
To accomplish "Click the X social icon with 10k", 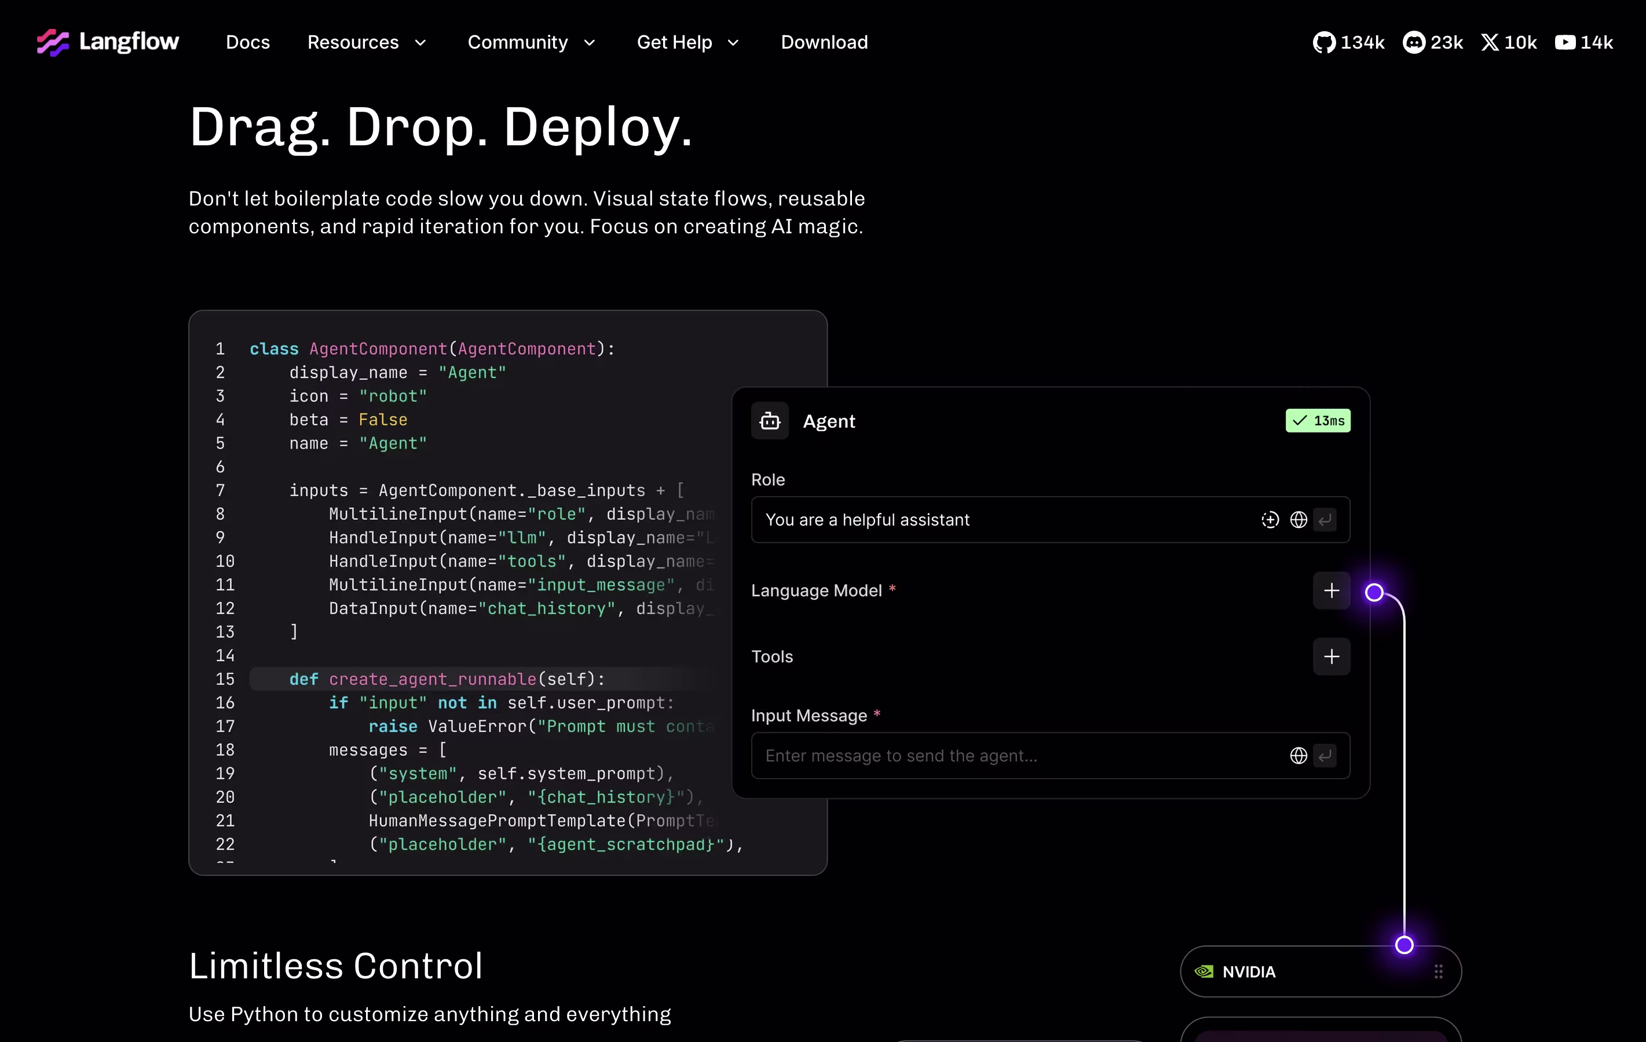I will point(1490,42).
